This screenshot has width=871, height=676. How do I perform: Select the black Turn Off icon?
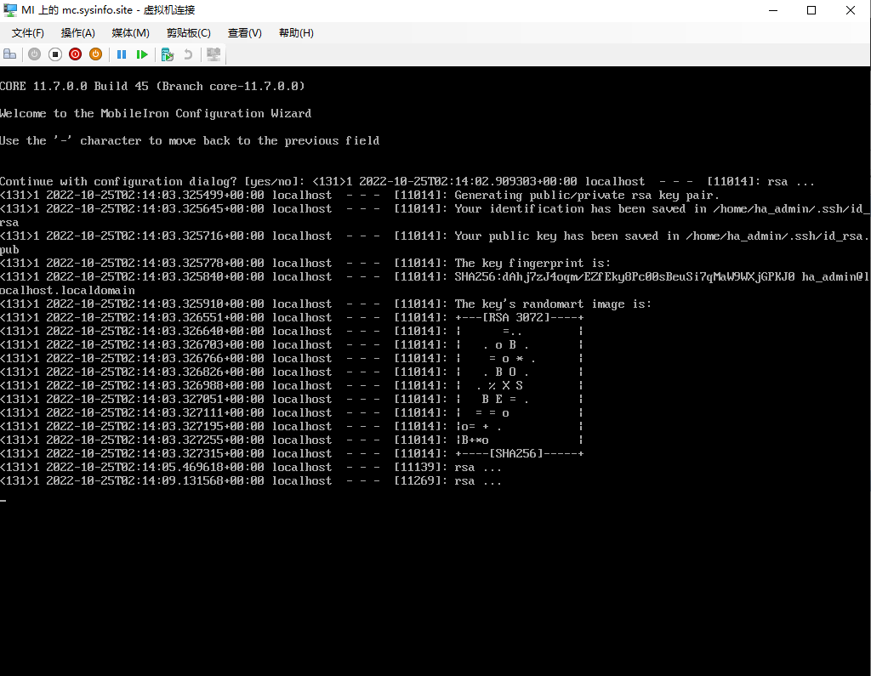(x=54, y=54)
